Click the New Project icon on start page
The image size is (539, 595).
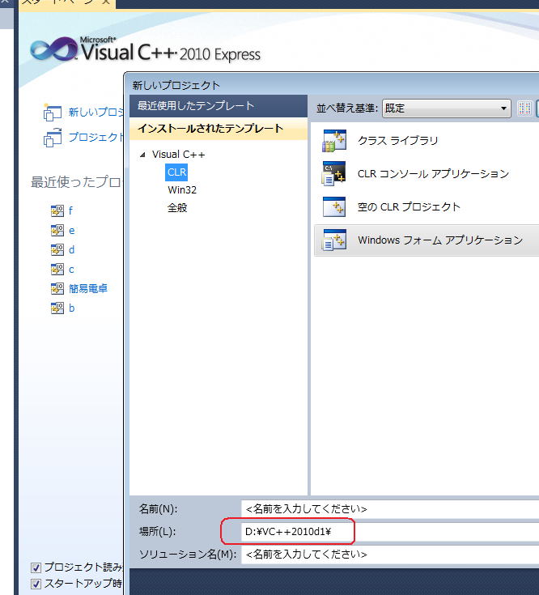coord(53,113)
